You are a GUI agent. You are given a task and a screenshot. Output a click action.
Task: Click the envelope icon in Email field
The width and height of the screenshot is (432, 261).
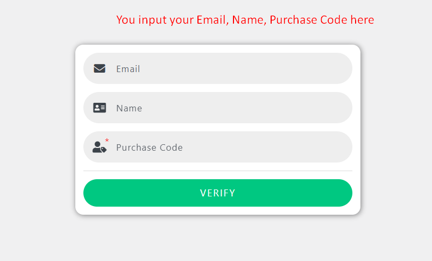pos(100,68)
